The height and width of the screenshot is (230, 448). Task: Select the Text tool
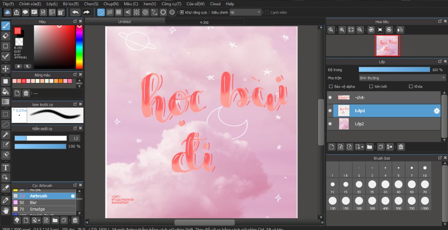coord(5,167)
